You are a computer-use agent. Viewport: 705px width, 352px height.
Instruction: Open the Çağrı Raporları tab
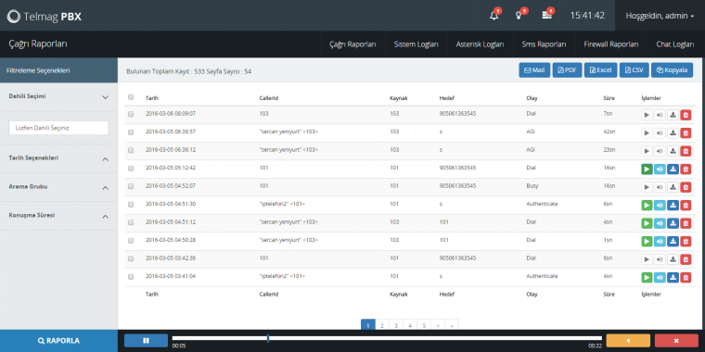[352, 44]
